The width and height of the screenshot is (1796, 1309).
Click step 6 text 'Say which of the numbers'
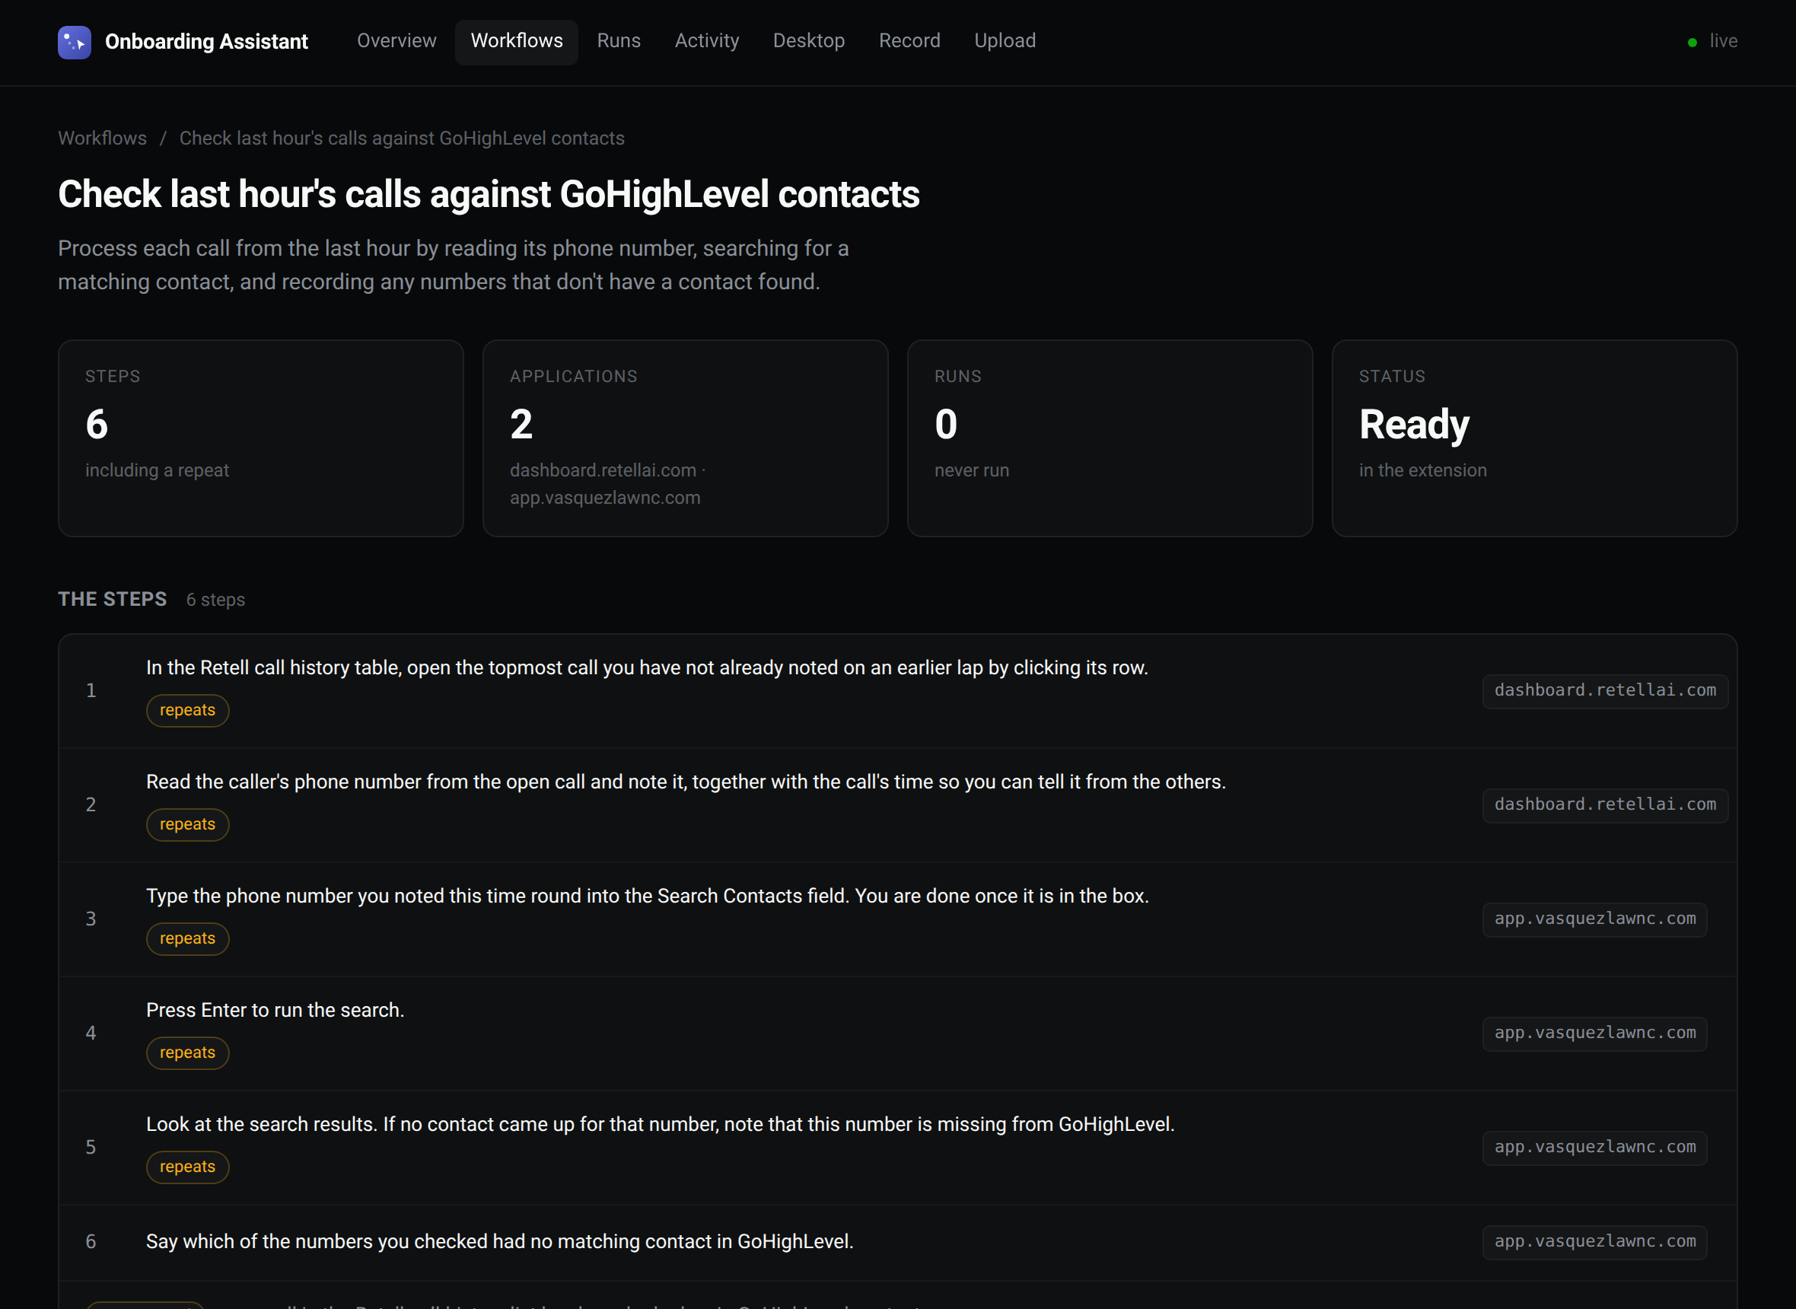pyautogui.click(x=499, y=1241)
